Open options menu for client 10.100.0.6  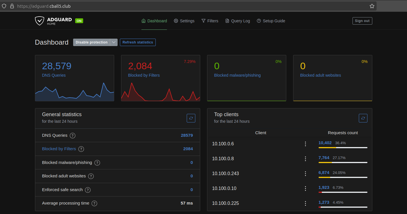click(x=305, y=144)
